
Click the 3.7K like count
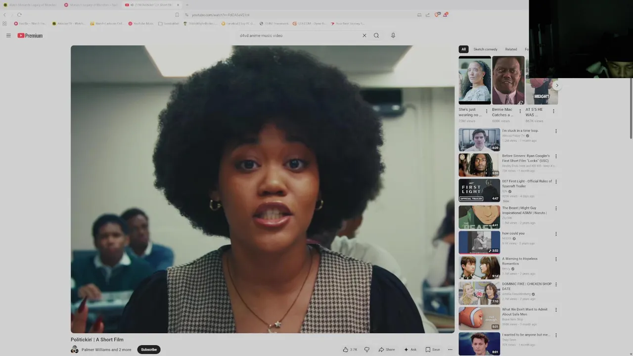click(x=354, y=350)
